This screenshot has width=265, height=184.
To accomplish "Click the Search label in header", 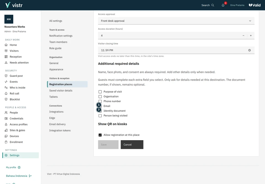I will (205, 5).
